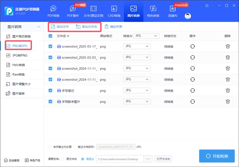Click the 输出文档名称 input field
The width and height of the screenshot is (239, 167).
[116, 147]
